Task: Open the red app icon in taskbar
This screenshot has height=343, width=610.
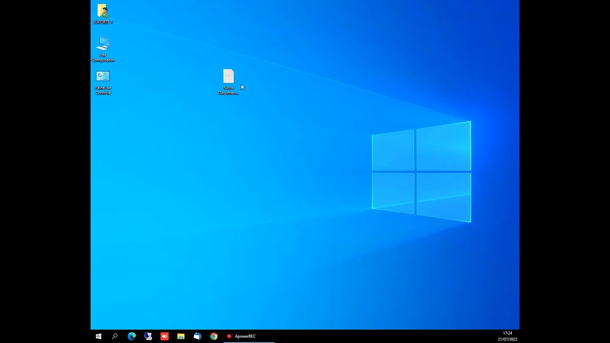Action: pyautogui.click(x=164, y=336)
